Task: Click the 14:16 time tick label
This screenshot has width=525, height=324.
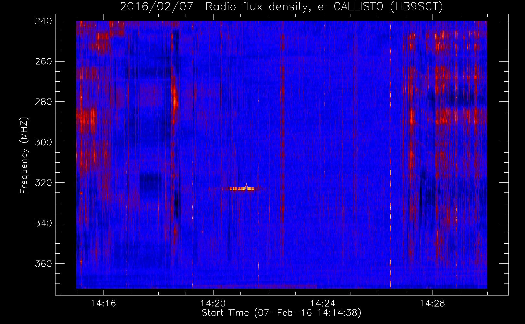Action: tap(104, 304)
